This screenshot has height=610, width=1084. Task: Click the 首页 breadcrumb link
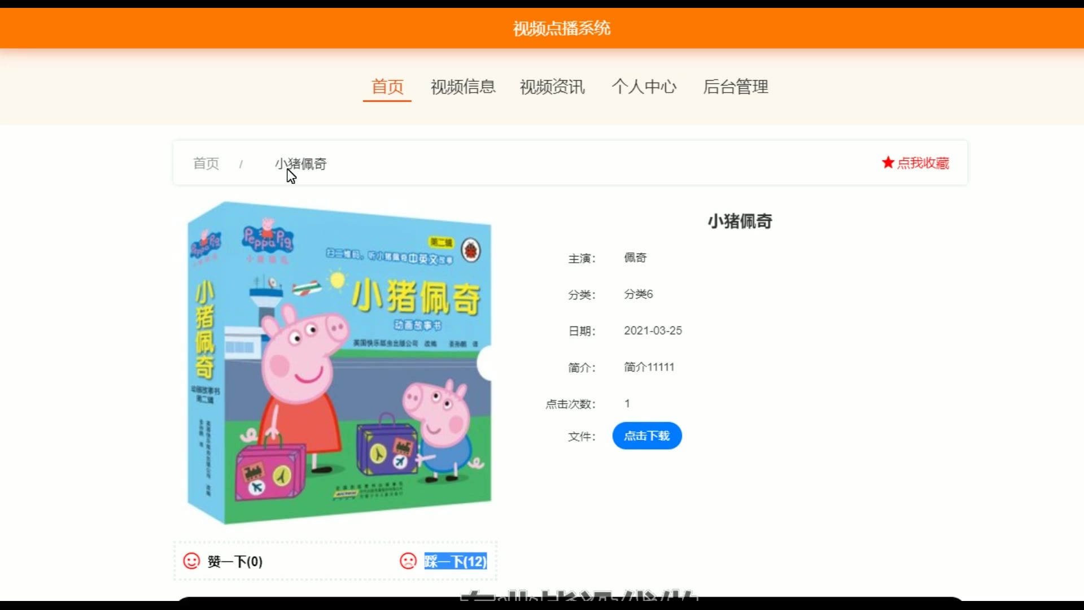click(x=206, y=164)
